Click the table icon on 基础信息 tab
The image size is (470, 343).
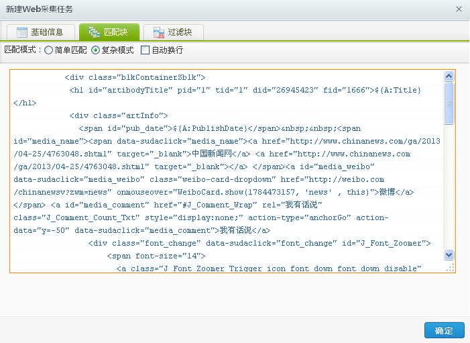[x=22, y=32]
